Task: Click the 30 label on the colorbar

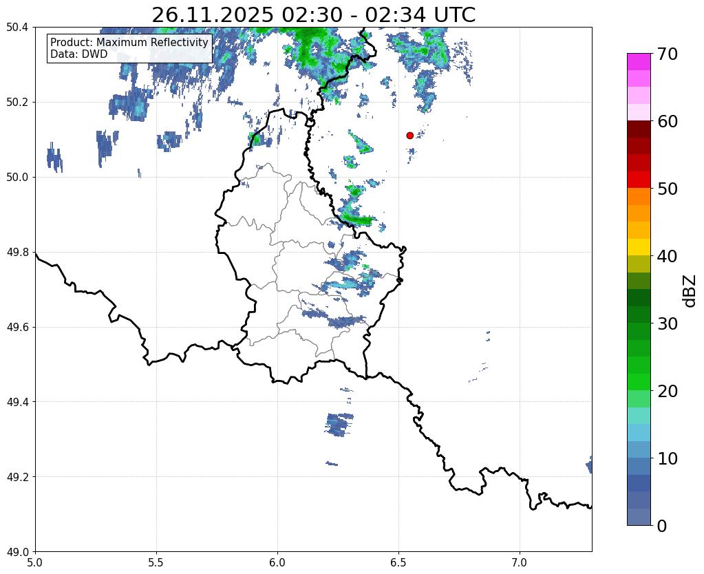Action: click(668, 323)
